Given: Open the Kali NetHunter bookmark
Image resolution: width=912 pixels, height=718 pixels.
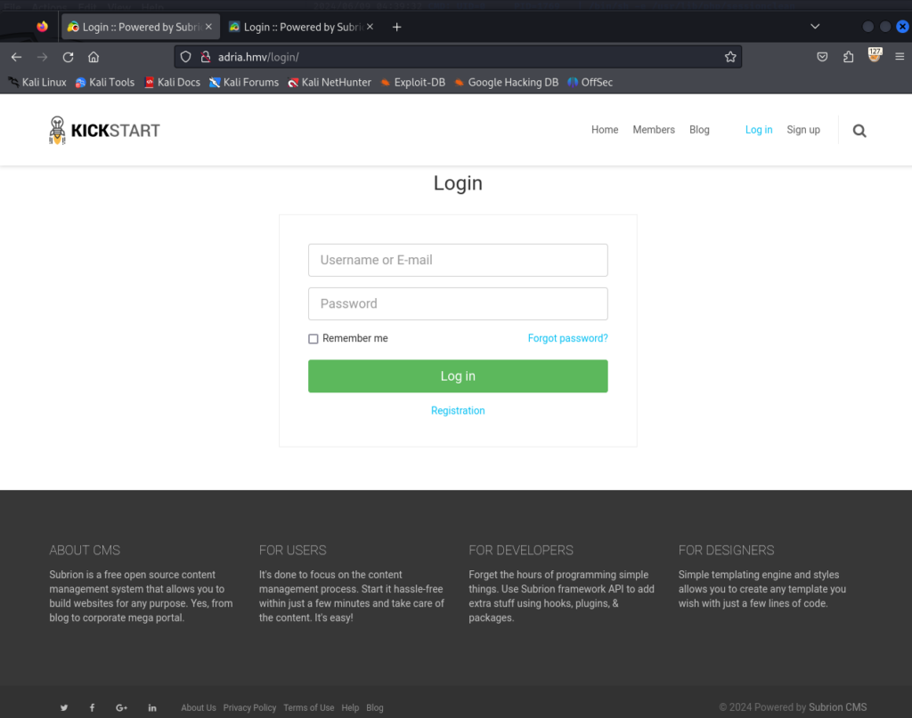Looking at the screenshot, I should pyautogui.click(x=330, y=83).
